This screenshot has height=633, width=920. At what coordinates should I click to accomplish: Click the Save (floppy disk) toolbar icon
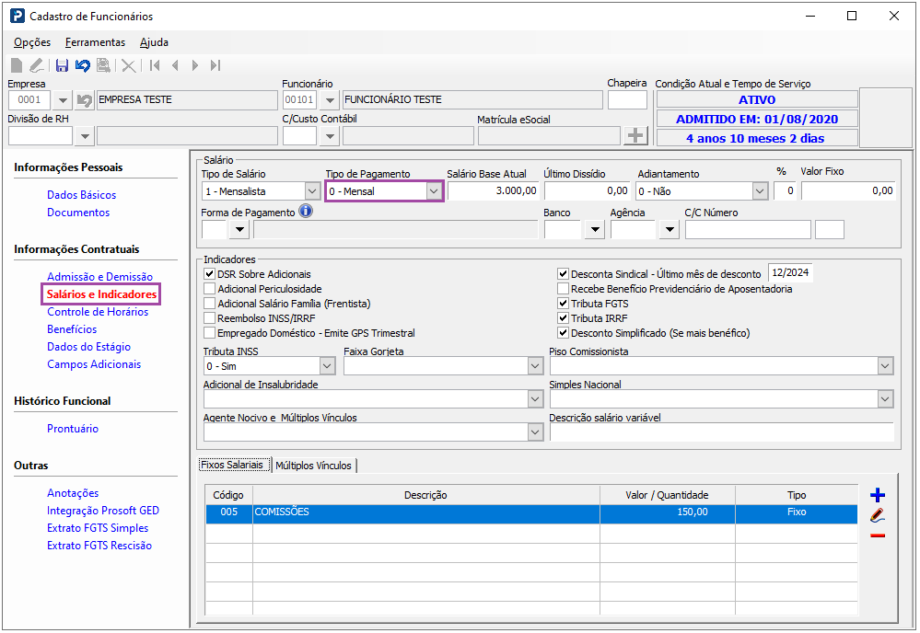coord(62,65)
